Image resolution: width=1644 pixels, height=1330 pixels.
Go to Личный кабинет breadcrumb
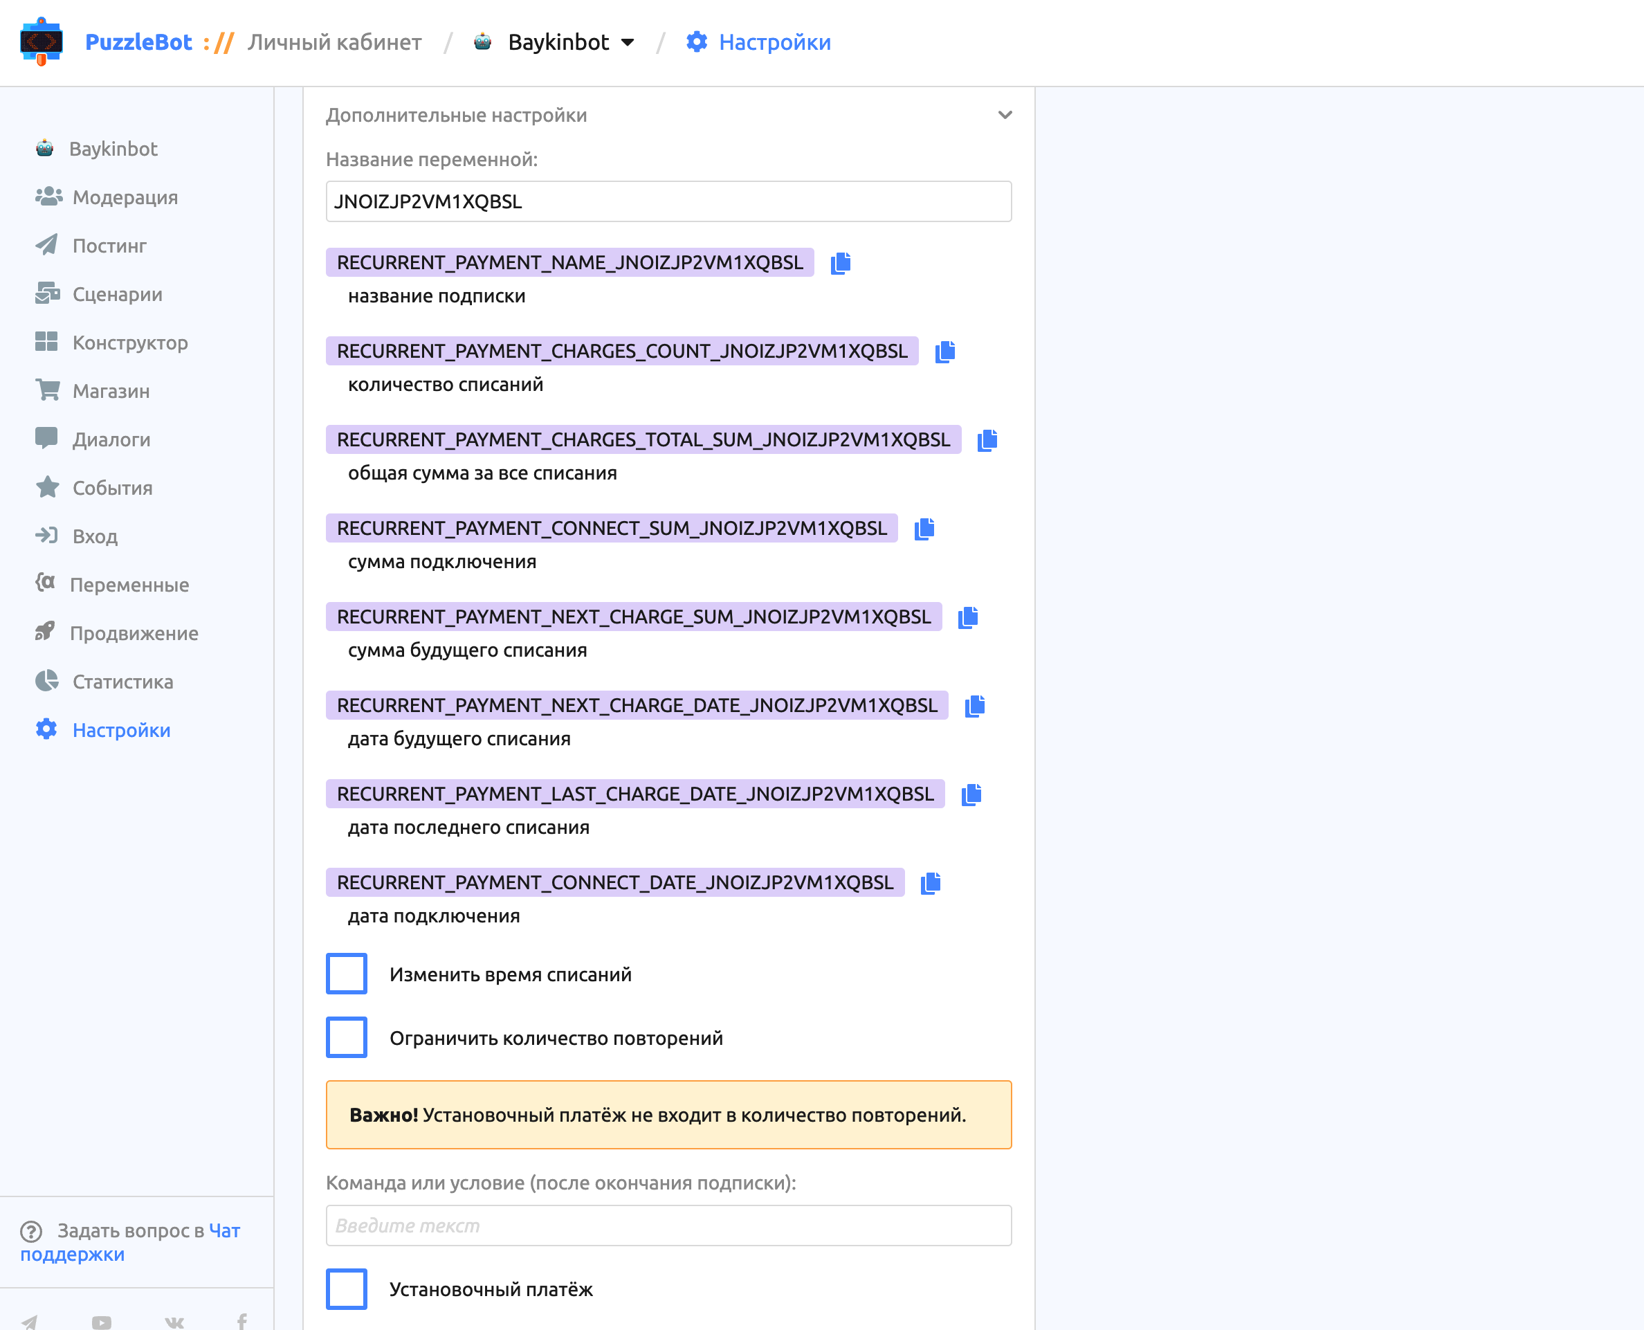pos(334,42)
